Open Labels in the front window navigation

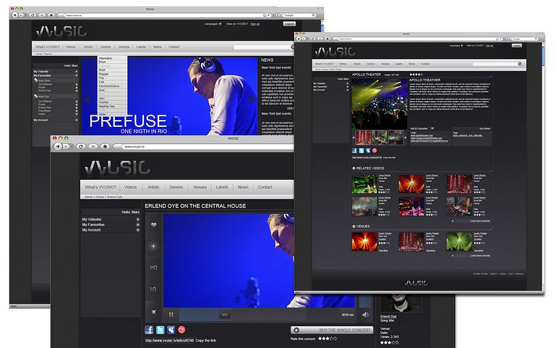(x=222, y=187)
